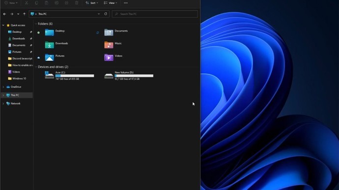
Task: Click the Rename icon in toolbar
Action: (56, 3)
